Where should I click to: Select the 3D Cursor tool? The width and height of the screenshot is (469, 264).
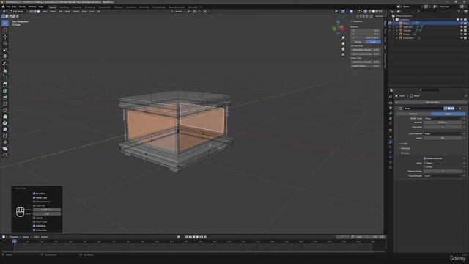(x=5, y=30)
